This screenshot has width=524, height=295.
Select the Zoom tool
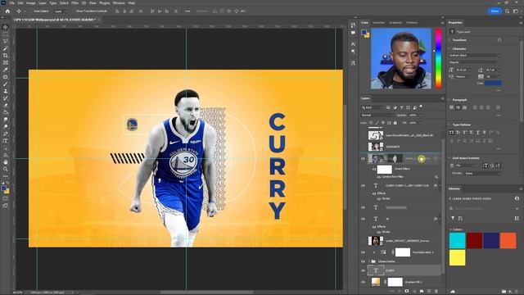(x=6, y=170)
